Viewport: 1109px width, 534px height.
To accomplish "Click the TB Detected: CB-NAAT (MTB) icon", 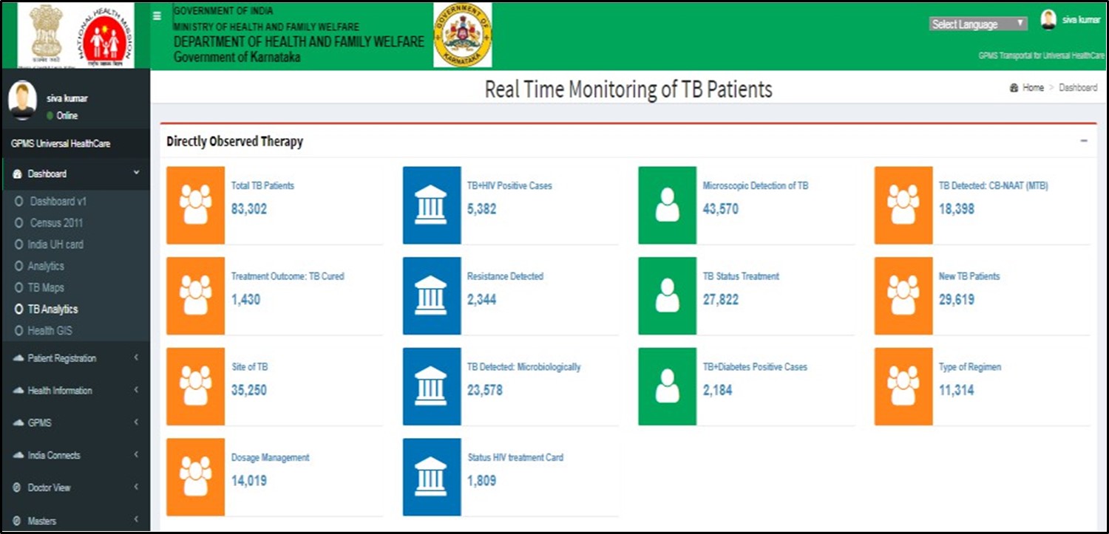I will (903, 205).
